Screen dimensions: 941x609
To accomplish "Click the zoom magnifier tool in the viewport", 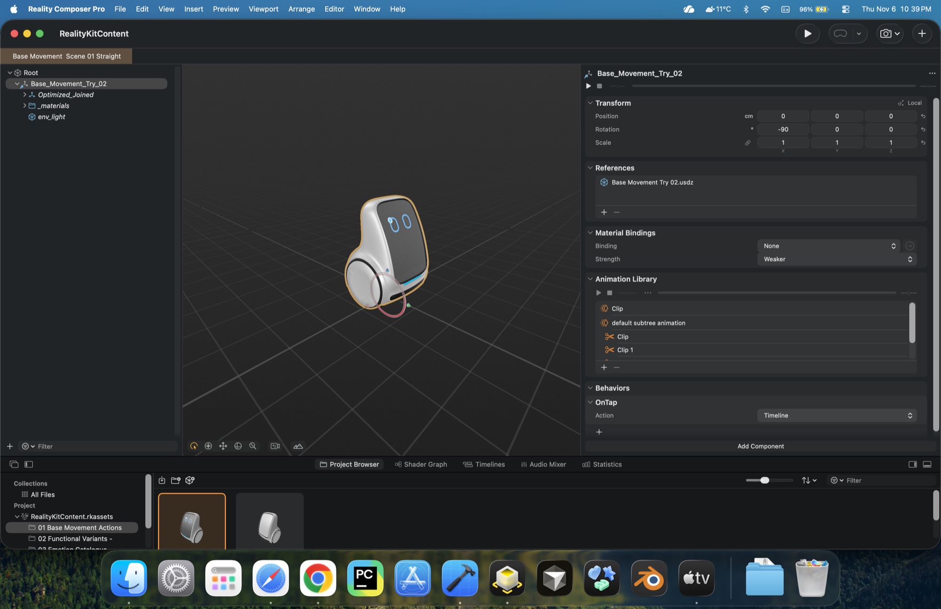I will tap(253, 446).
